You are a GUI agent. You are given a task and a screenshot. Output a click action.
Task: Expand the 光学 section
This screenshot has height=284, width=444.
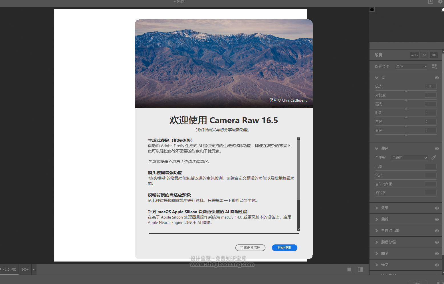pos(377,265)
